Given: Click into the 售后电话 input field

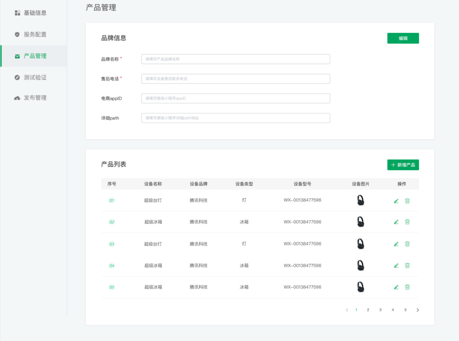Looking at the screenshot, I should [235, 79].
